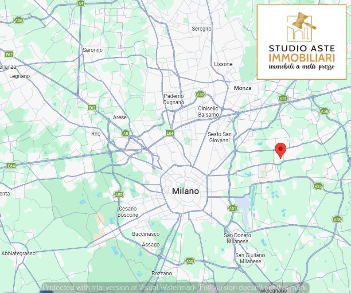
Task: Click the E62 shield near Arese
Action: tap(92, 108)
